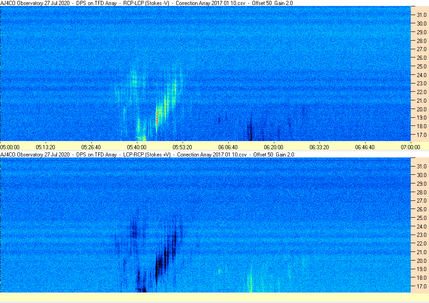
Task: Select the 05:13:20 time axis label
Action: [46, 147]
